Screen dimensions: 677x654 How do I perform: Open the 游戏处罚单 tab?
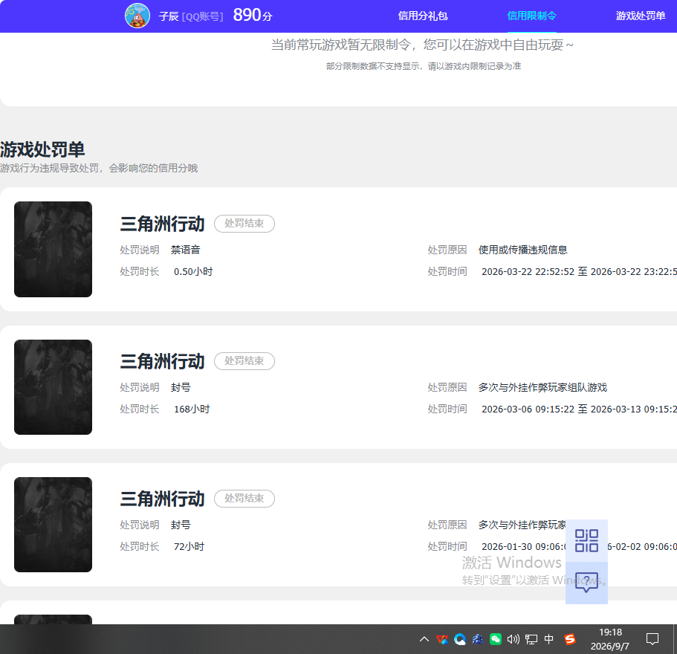(x=641, y=16)
